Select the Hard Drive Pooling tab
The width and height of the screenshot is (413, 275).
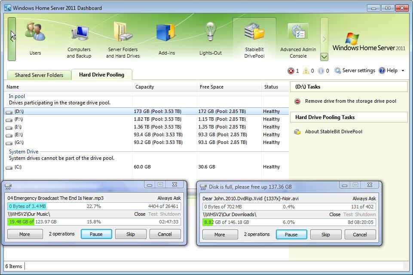pyautogui.click(x=101, y=75)
